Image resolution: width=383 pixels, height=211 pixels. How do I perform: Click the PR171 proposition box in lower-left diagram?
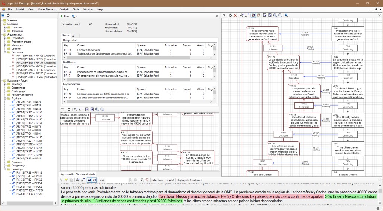(198, 158)
